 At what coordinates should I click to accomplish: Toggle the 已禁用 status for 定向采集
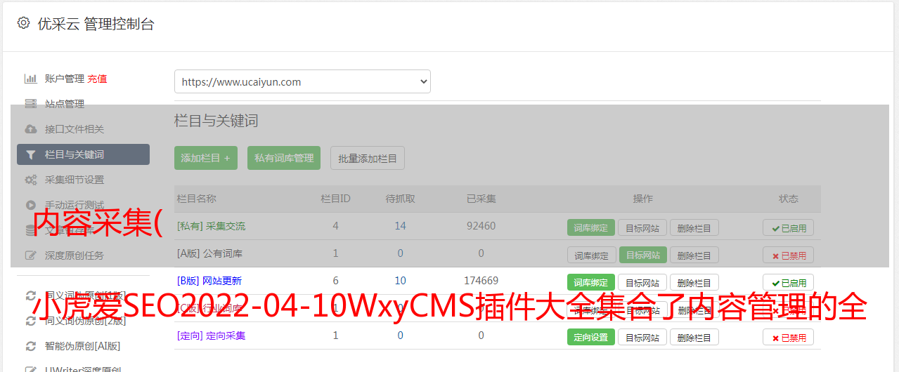pyautogui.click(x=789, y=337)
